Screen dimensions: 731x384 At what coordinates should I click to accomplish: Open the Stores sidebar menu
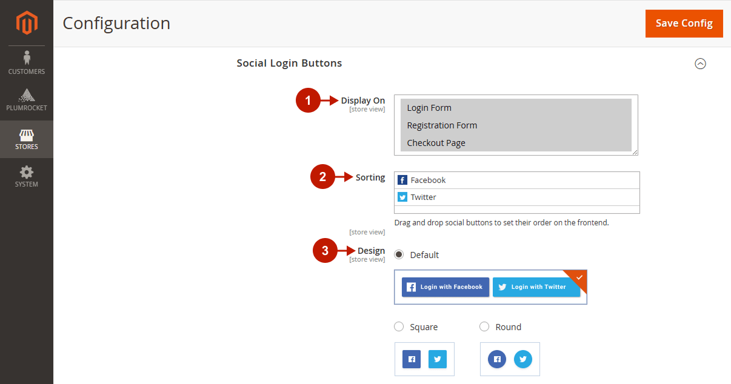click(27, 139)
